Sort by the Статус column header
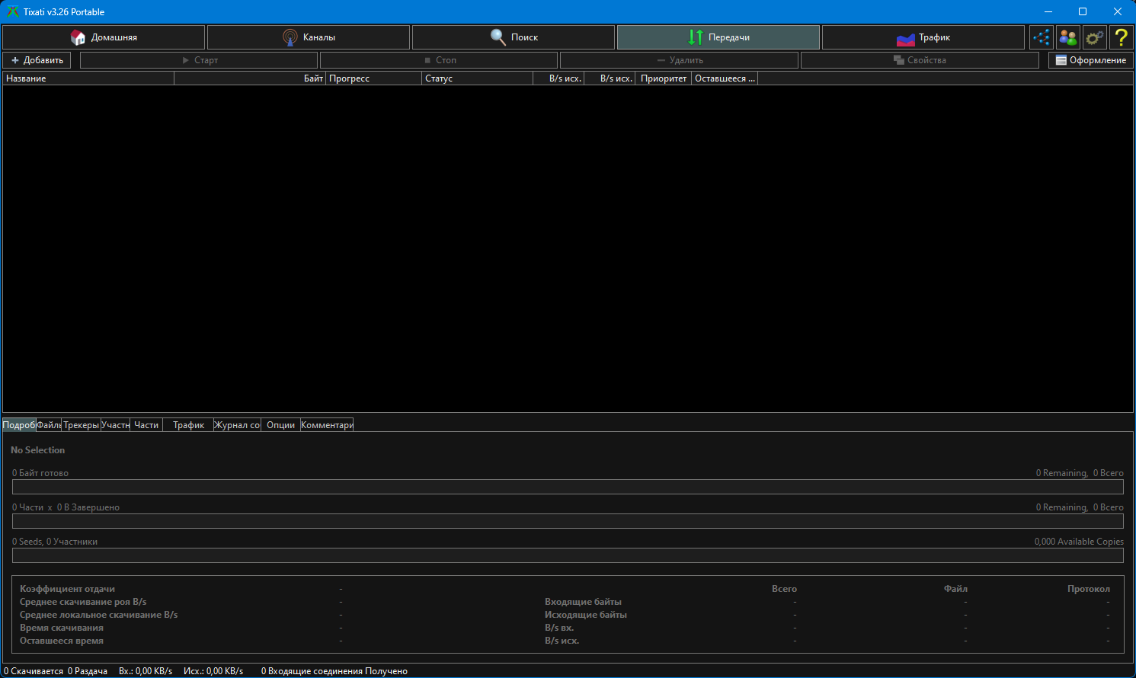The image size is (1136, 678). [x=477, y=78]
